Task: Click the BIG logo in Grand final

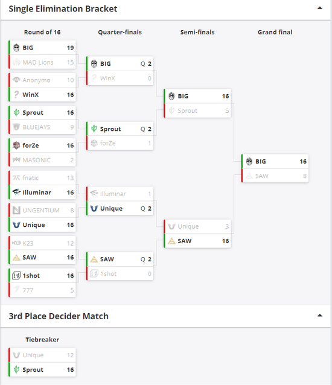Action: point(249,161)
